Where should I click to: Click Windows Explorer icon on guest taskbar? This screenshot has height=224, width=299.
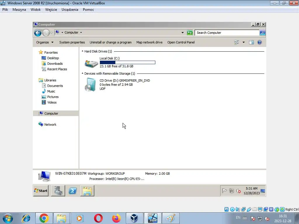coord(87,191)
